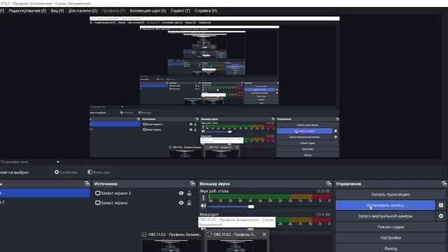Open the Профиль (P) menu
Screen dimensions: 448x252
click(x=113, y=11)
